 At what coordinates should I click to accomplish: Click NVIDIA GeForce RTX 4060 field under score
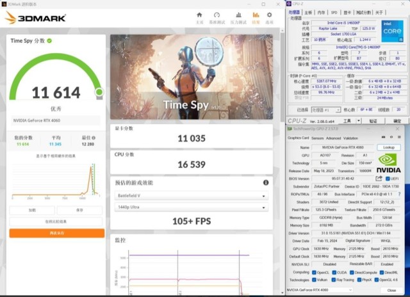pyautogui.click(x=56, y=120)
